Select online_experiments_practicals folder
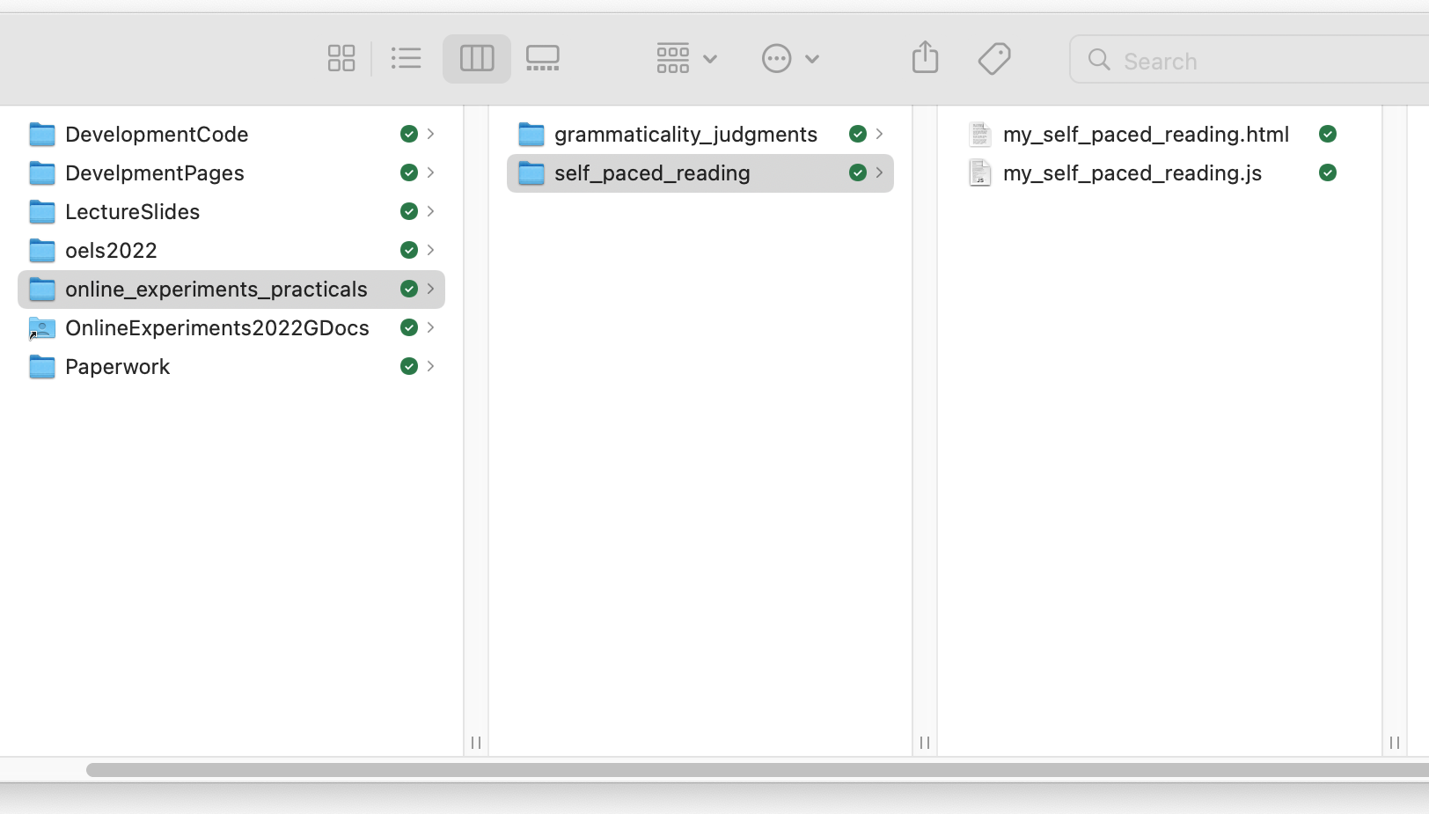 (231, 290)
